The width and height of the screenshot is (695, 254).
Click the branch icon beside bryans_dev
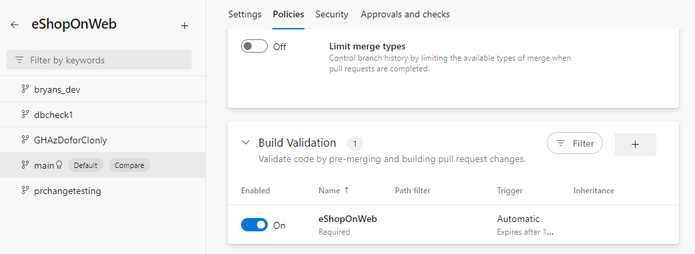pyautogui.click(x=25, y=89)
